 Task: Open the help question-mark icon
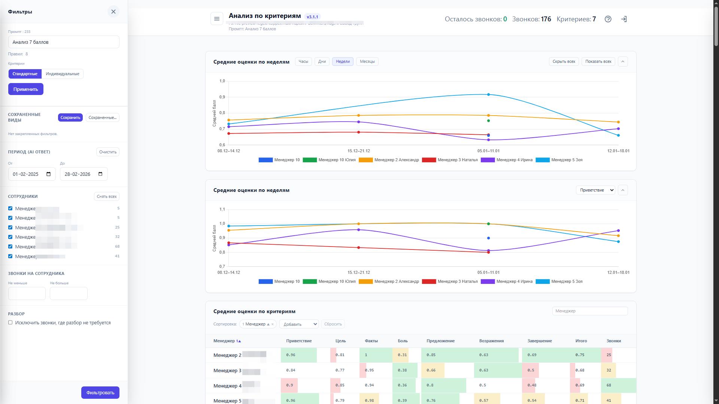(x=608, y=19)
